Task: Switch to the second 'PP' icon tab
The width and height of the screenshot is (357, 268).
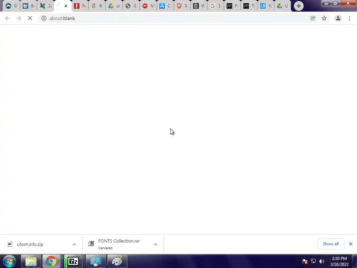Action: [249, 6]
